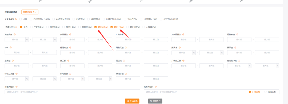Focus the ABA周排名 minimum value field
The width and height of the screenshot is (288, 104).
(x=183, y=40)
